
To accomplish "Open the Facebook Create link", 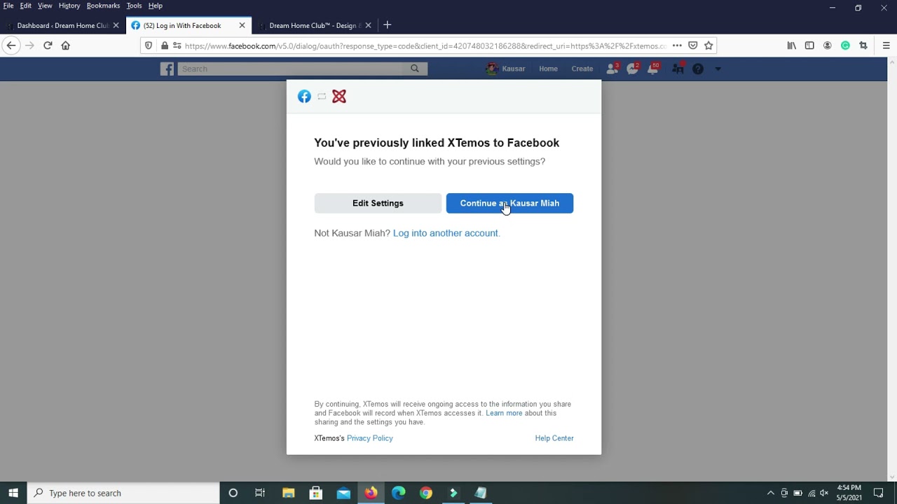I will point(582,69).
